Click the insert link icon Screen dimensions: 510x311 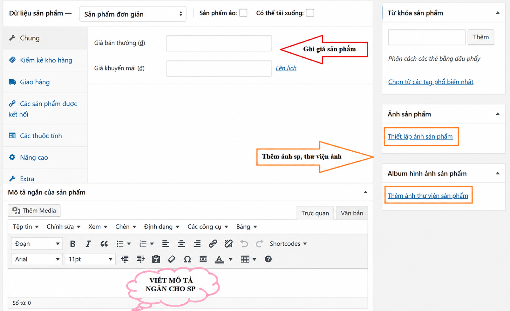pyautogui.click(x=213, y=244)
